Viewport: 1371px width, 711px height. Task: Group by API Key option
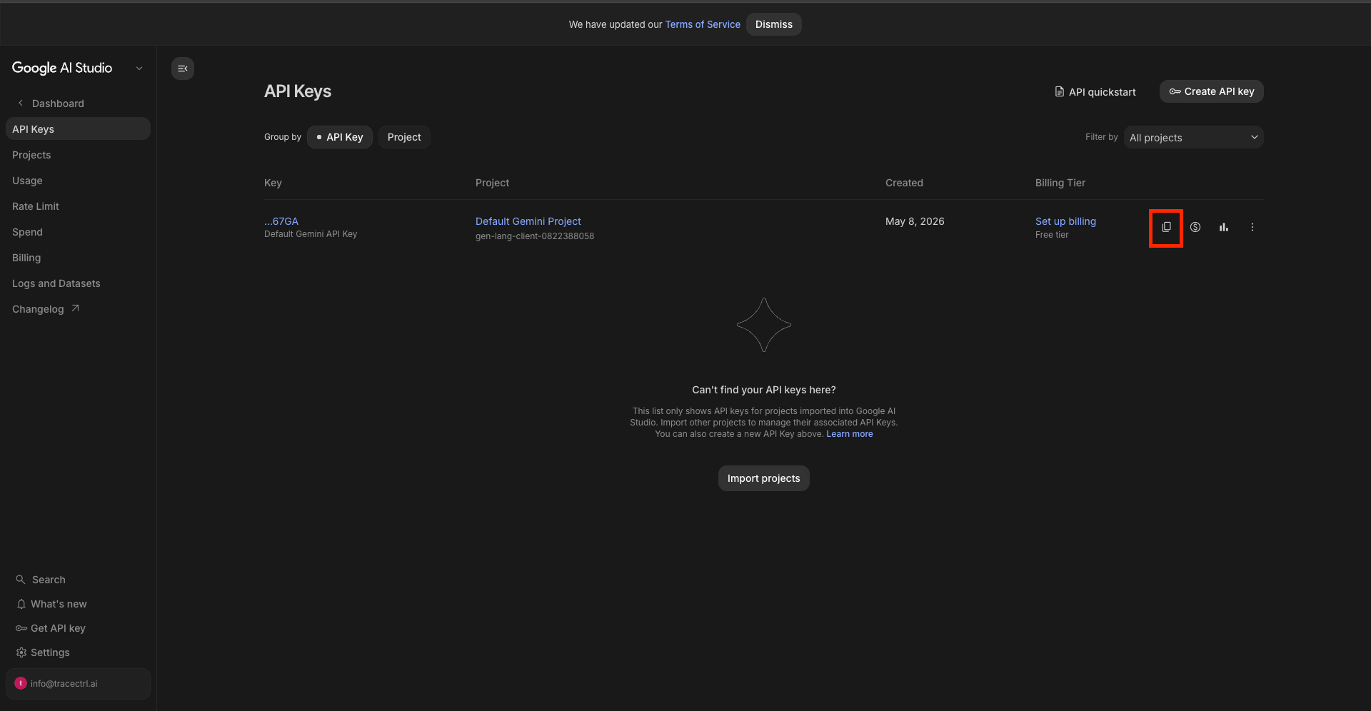(340, 137)
